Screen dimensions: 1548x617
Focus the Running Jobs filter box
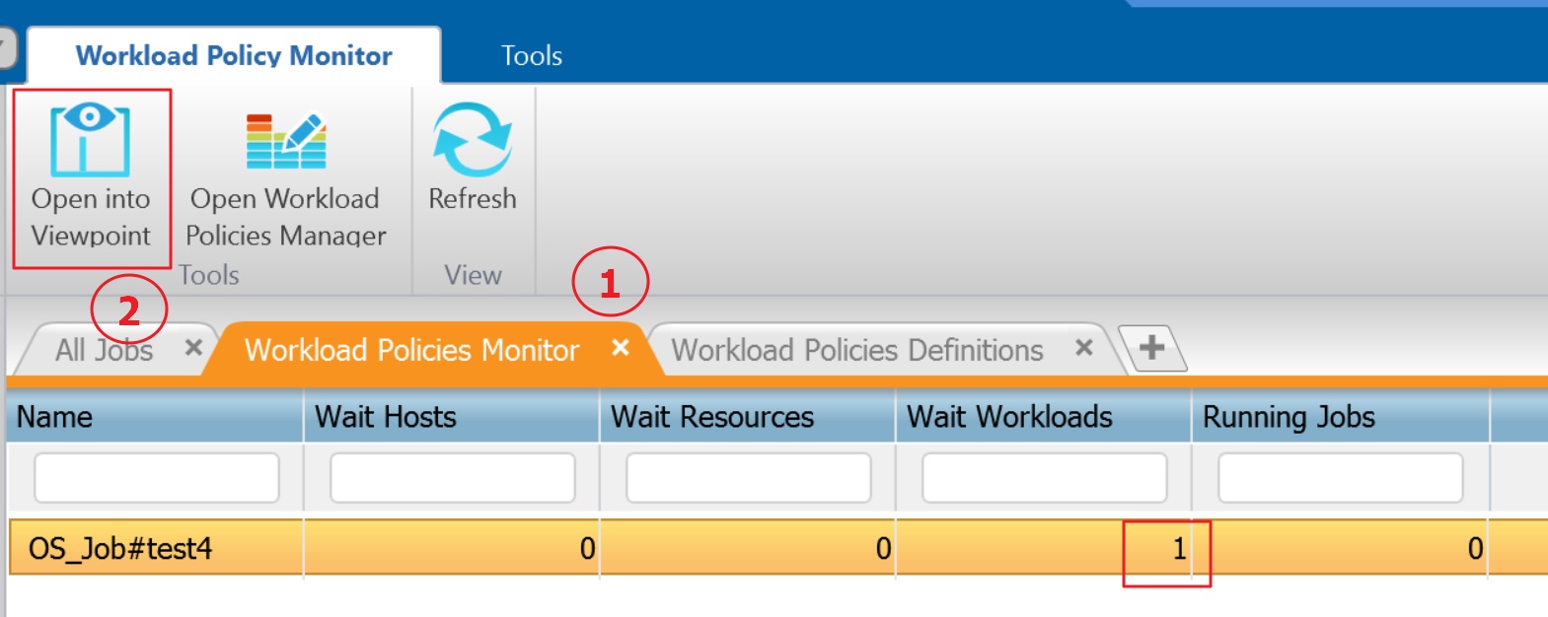tap(1340, 478)
